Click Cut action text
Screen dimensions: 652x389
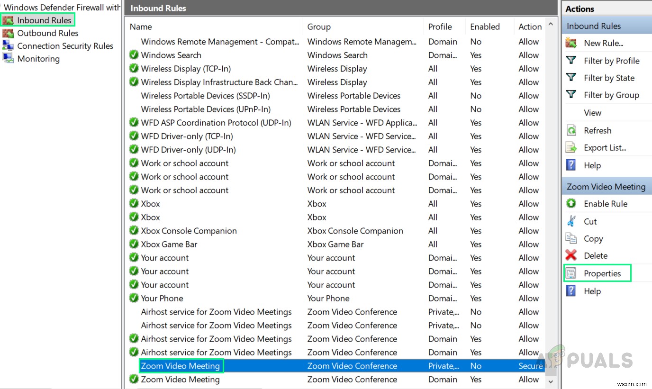pos(590,221)
